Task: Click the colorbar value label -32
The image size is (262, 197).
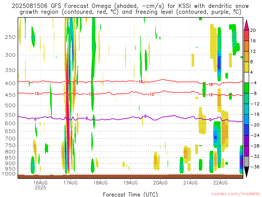Action: (x=255, y=156)
